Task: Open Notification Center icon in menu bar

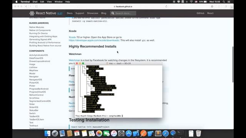Action: pyautogui.click(x=229, y=2)
